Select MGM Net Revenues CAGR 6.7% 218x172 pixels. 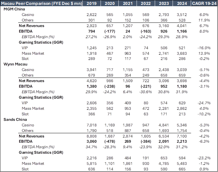(204, 26)
